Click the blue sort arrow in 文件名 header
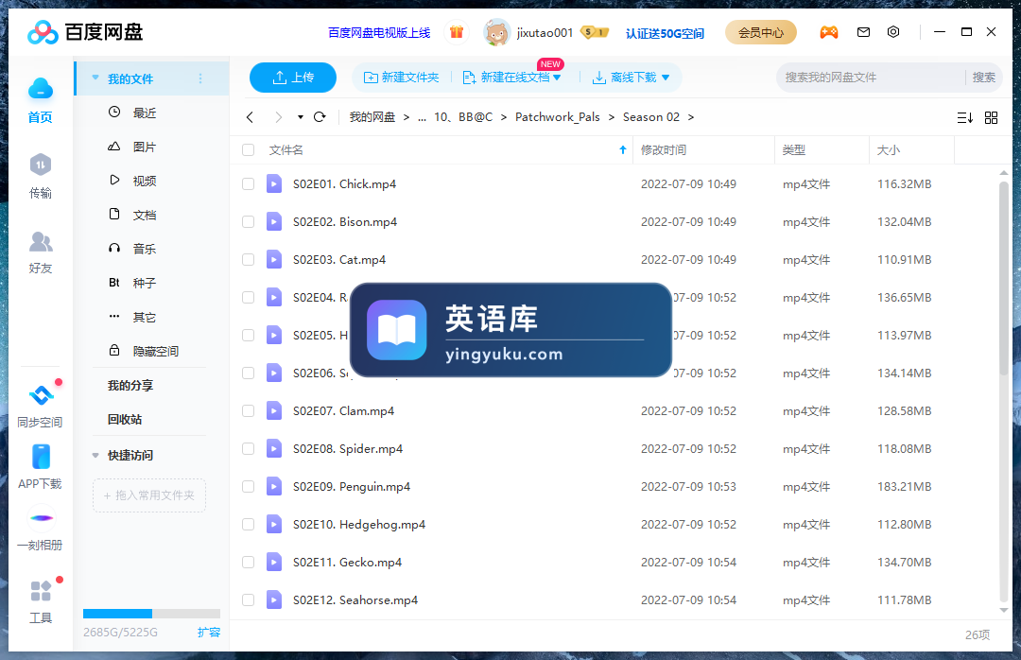 pyautogui.click(x=622, y=149)
